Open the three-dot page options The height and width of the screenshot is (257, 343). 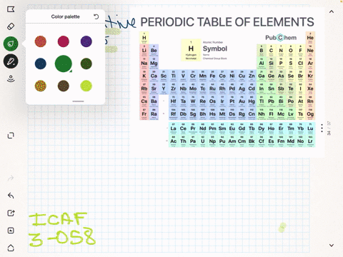[x=322, y=128]
